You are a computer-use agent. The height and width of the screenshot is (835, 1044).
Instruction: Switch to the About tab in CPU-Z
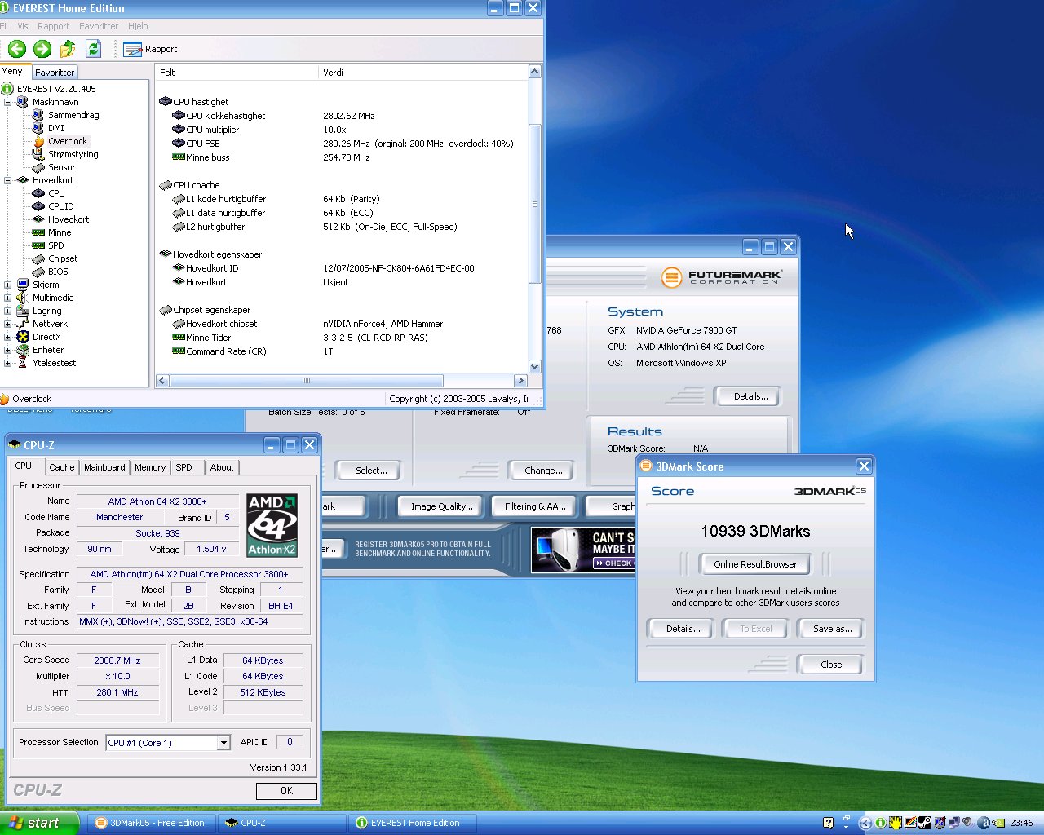click(221, 467)
